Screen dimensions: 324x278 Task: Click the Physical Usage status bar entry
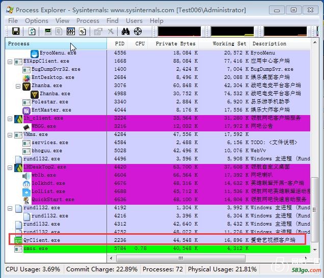pos(222,269)
